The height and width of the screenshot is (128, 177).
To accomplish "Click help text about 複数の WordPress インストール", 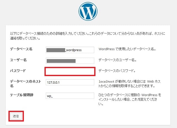I will point(130,99).
